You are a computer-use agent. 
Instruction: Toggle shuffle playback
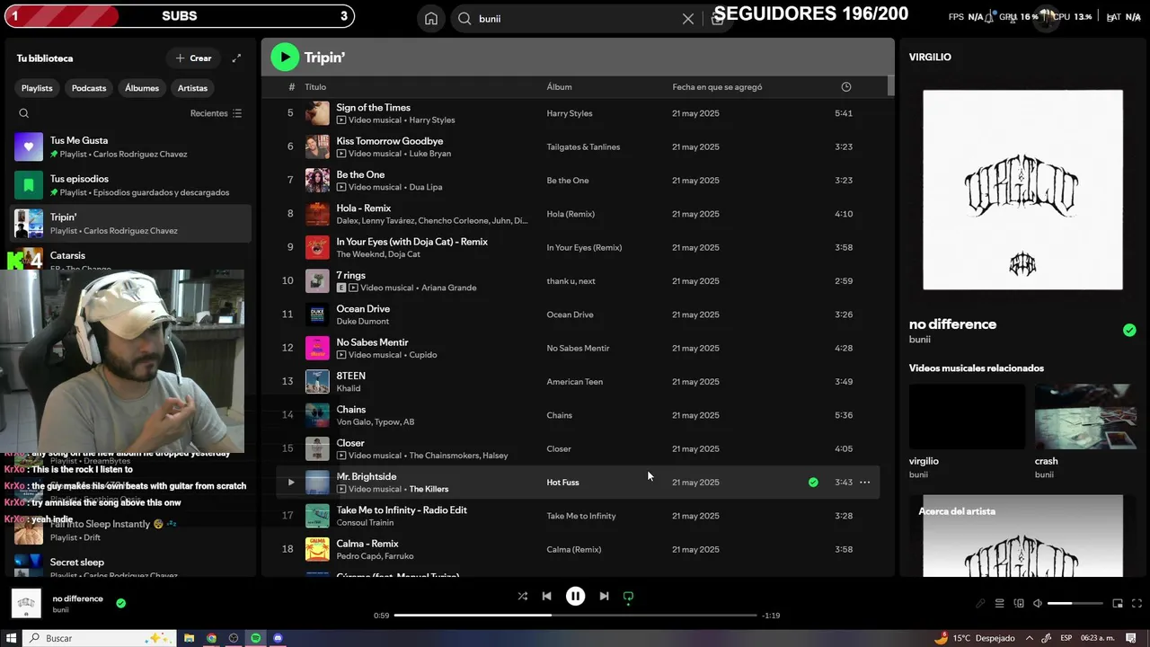tap(523, 596)
